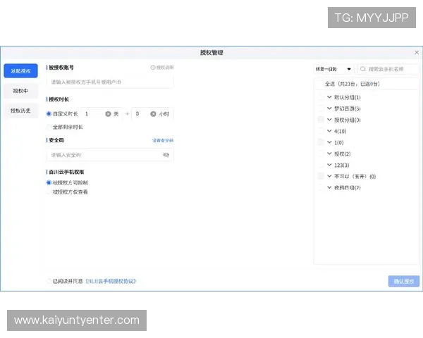Check the 梦幻西游(5) group checkbox

click(321, 108)
